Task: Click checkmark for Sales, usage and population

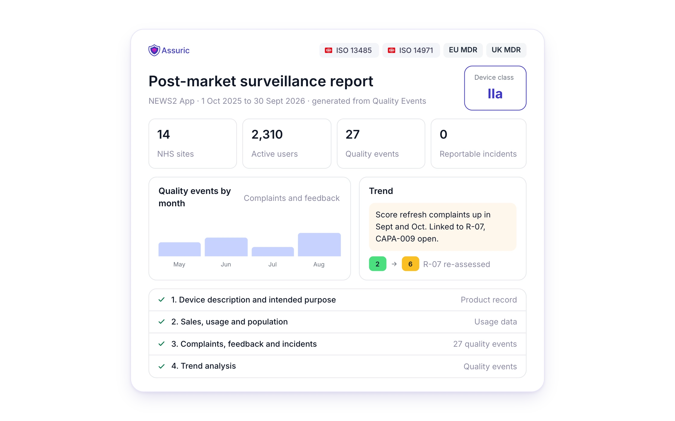Action: 162,322
